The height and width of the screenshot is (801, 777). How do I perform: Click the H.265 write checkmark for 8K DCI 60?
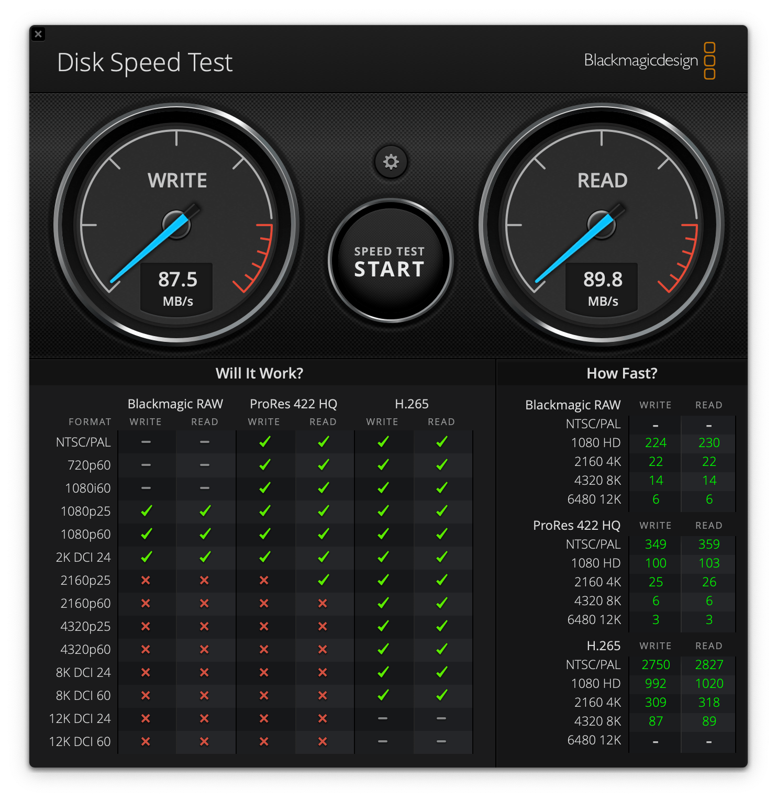383,695
